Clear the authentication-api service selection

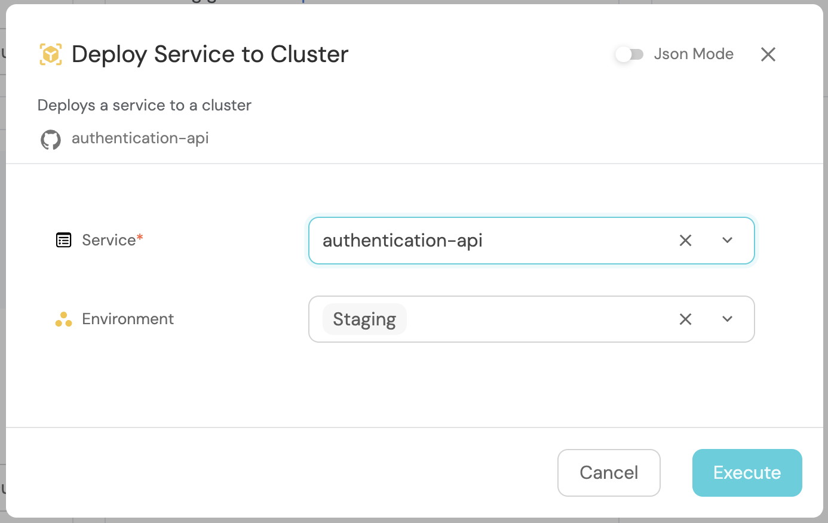tap(685, 241)
